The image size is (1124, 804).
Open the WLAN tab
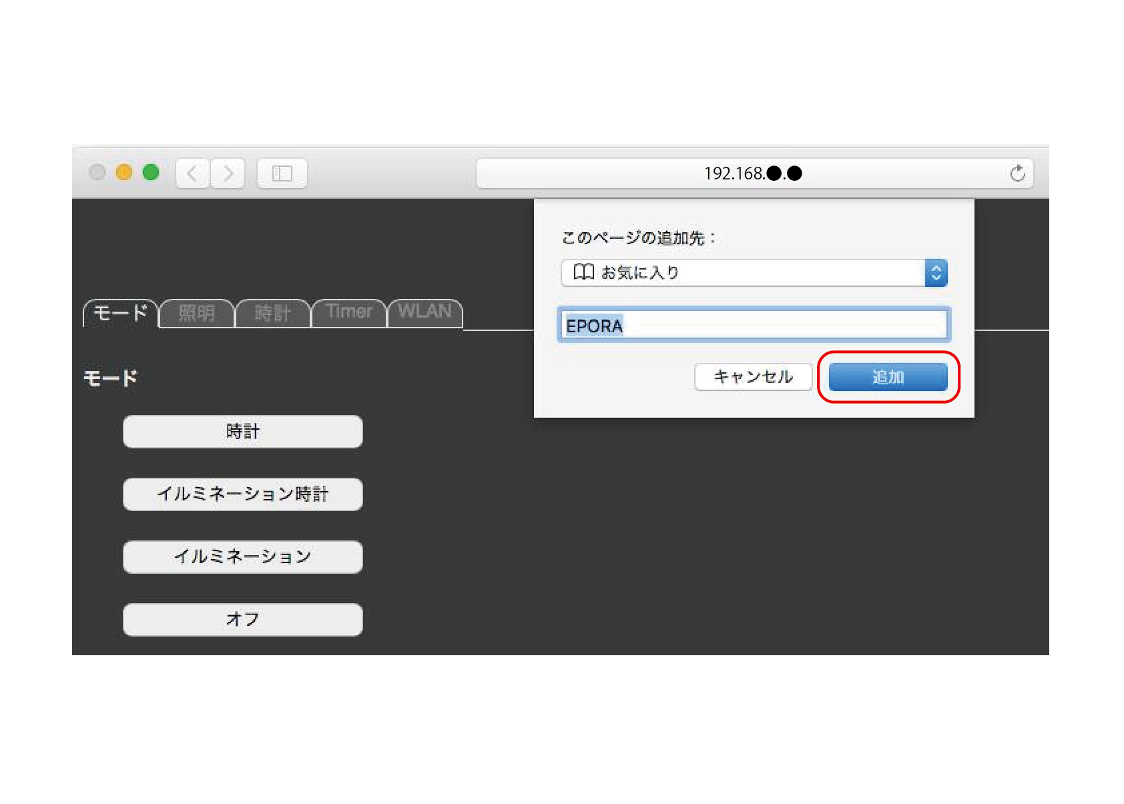coord(425,312)
